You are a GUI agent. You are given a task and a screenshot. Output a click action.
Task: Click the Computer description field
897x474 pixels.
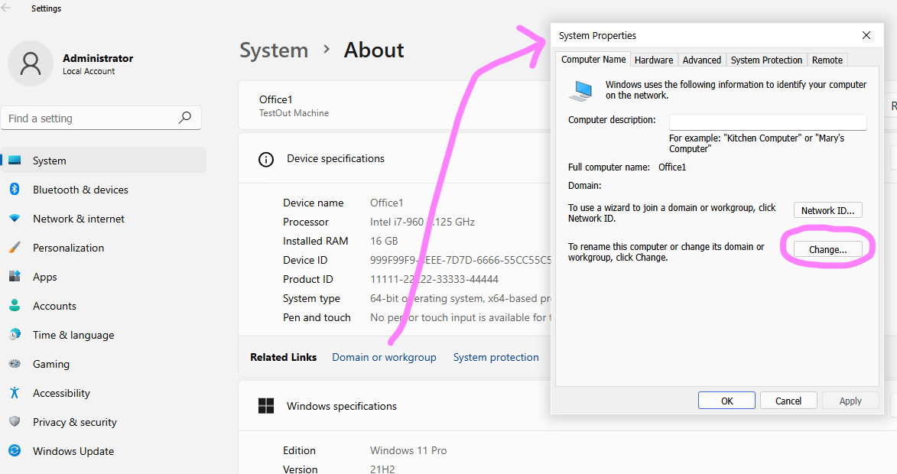[768, 122]
